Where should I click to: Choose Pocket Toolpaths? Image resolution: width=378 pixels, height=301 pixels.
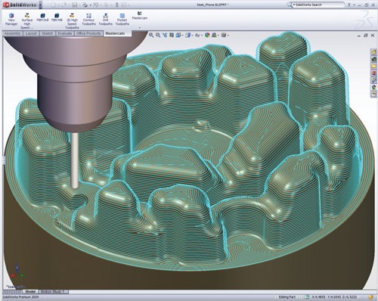(x=122, y=20)
